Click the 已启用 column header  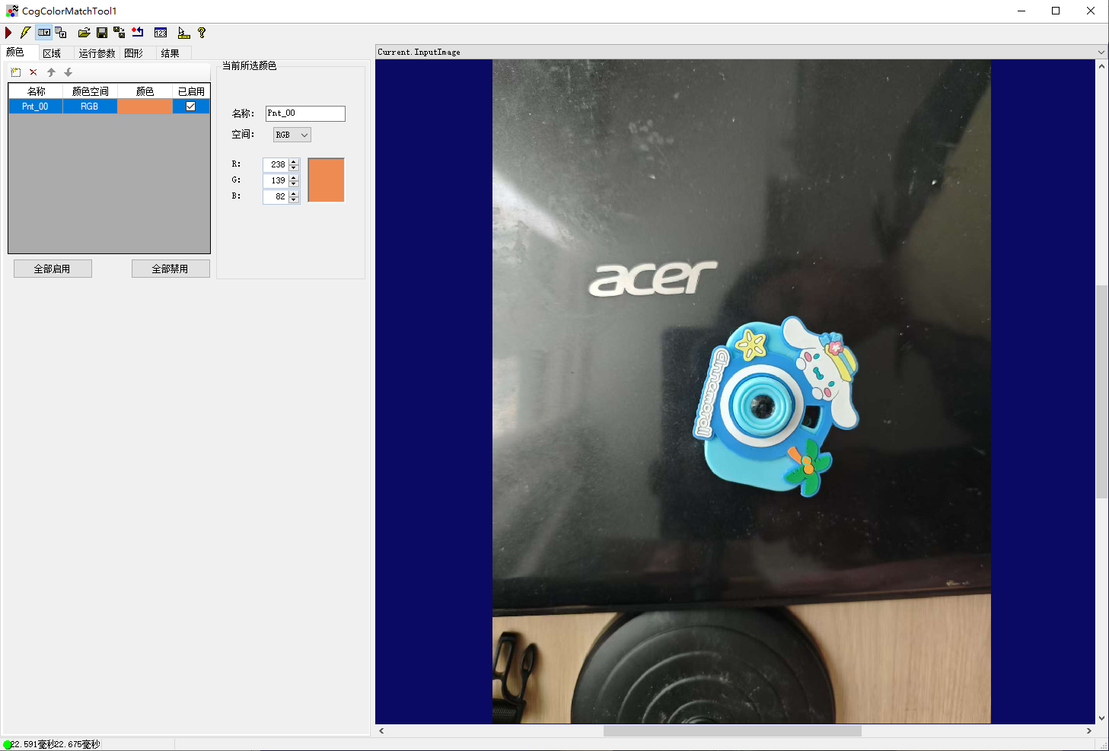coord(191,91)
